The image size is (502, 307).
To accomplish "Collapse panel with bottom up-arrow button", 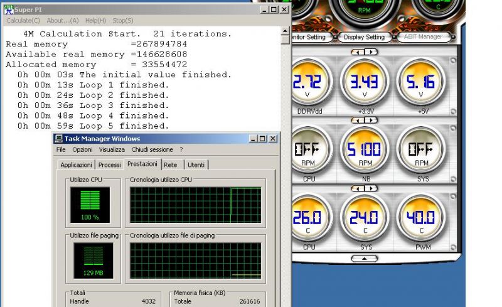I will click(365, 258).
